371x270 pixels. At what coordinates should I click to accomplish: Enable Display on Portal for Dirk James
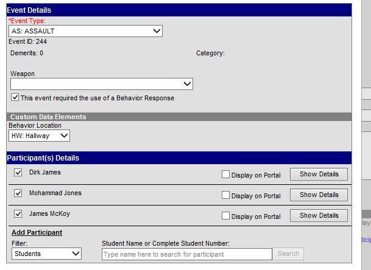click(x=225, y=175)
